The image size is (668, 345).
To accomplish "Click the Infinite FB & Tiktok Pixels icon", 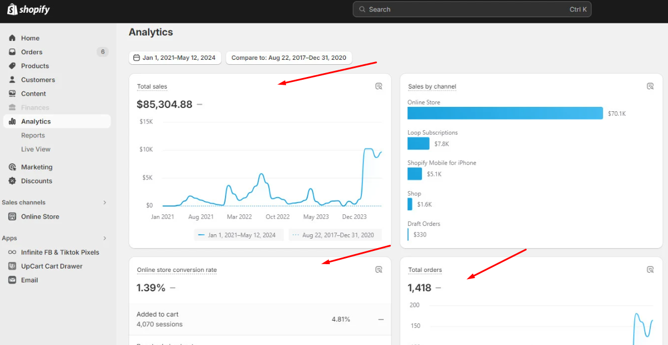I will pyautogui.click(x=12, y=253).
